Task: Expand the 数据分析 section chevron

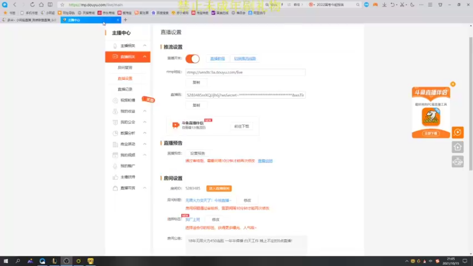Action: tap(144, 133)
